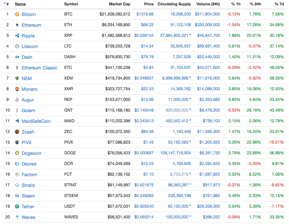Click the Ethereum logo icon

click(17, 25)
